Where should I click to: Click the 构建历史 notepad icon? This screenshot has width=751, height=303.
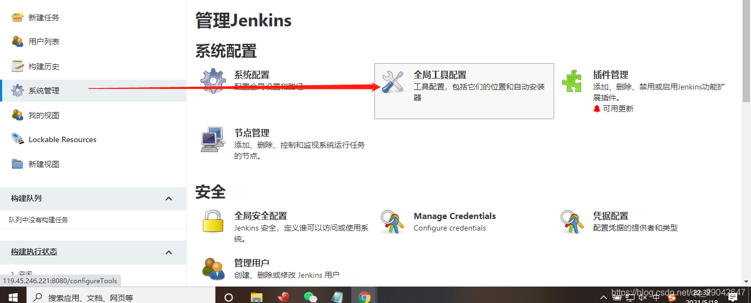click(x=18, y=66)
